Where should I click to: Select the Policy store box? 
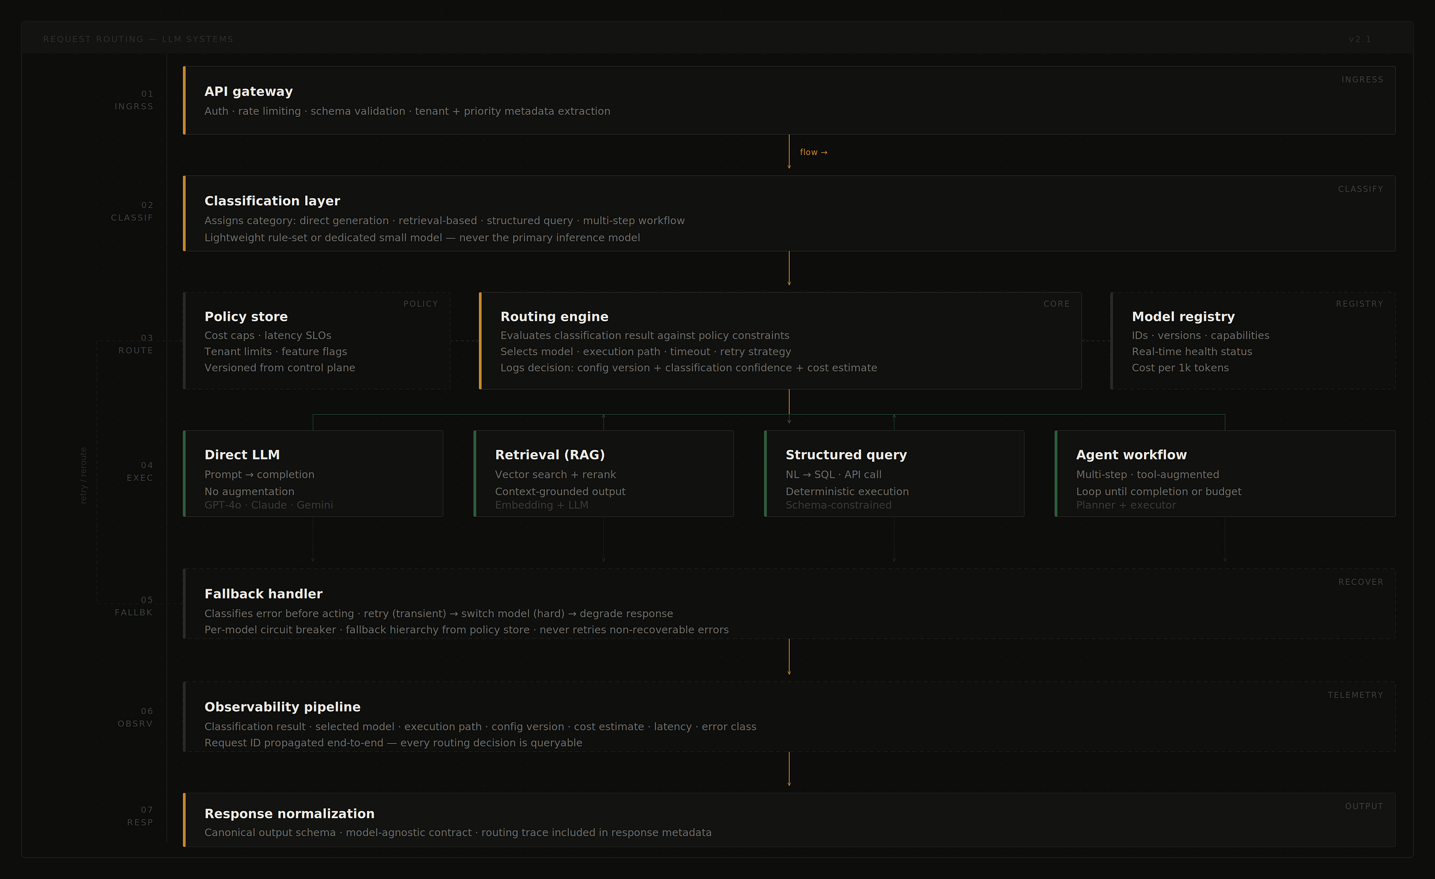pos(316,341)
